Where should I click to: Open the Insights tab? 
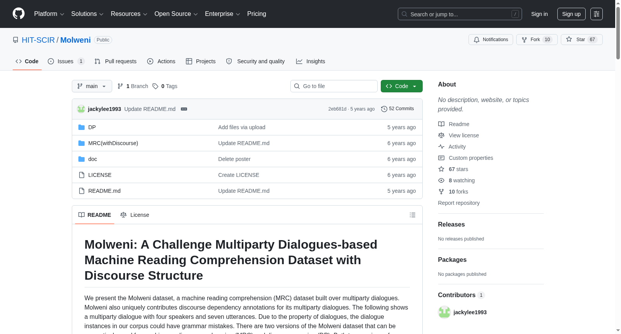tap(310, 61)
